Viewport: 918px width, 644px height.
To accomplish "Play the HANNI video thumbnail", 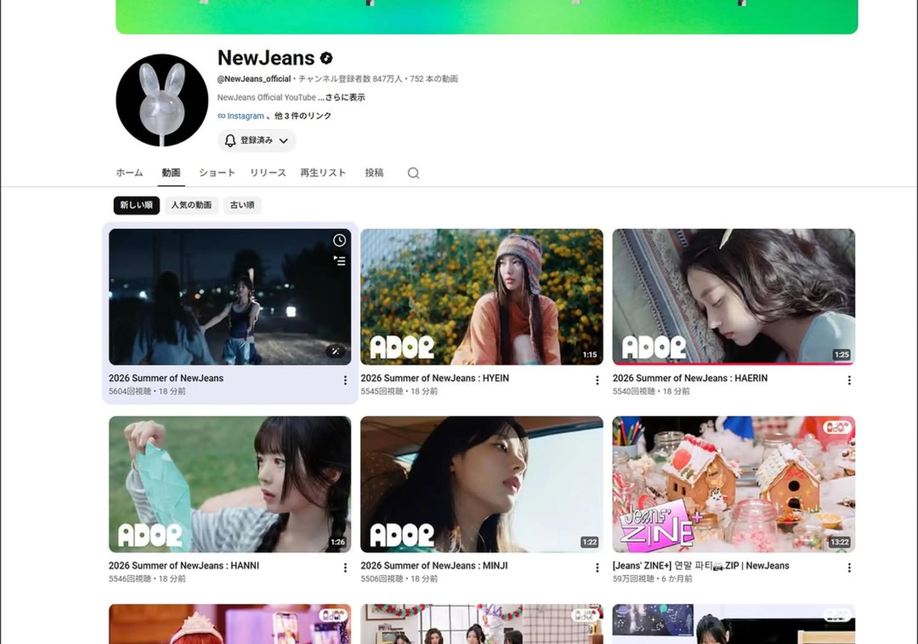I will click(230, 484).
